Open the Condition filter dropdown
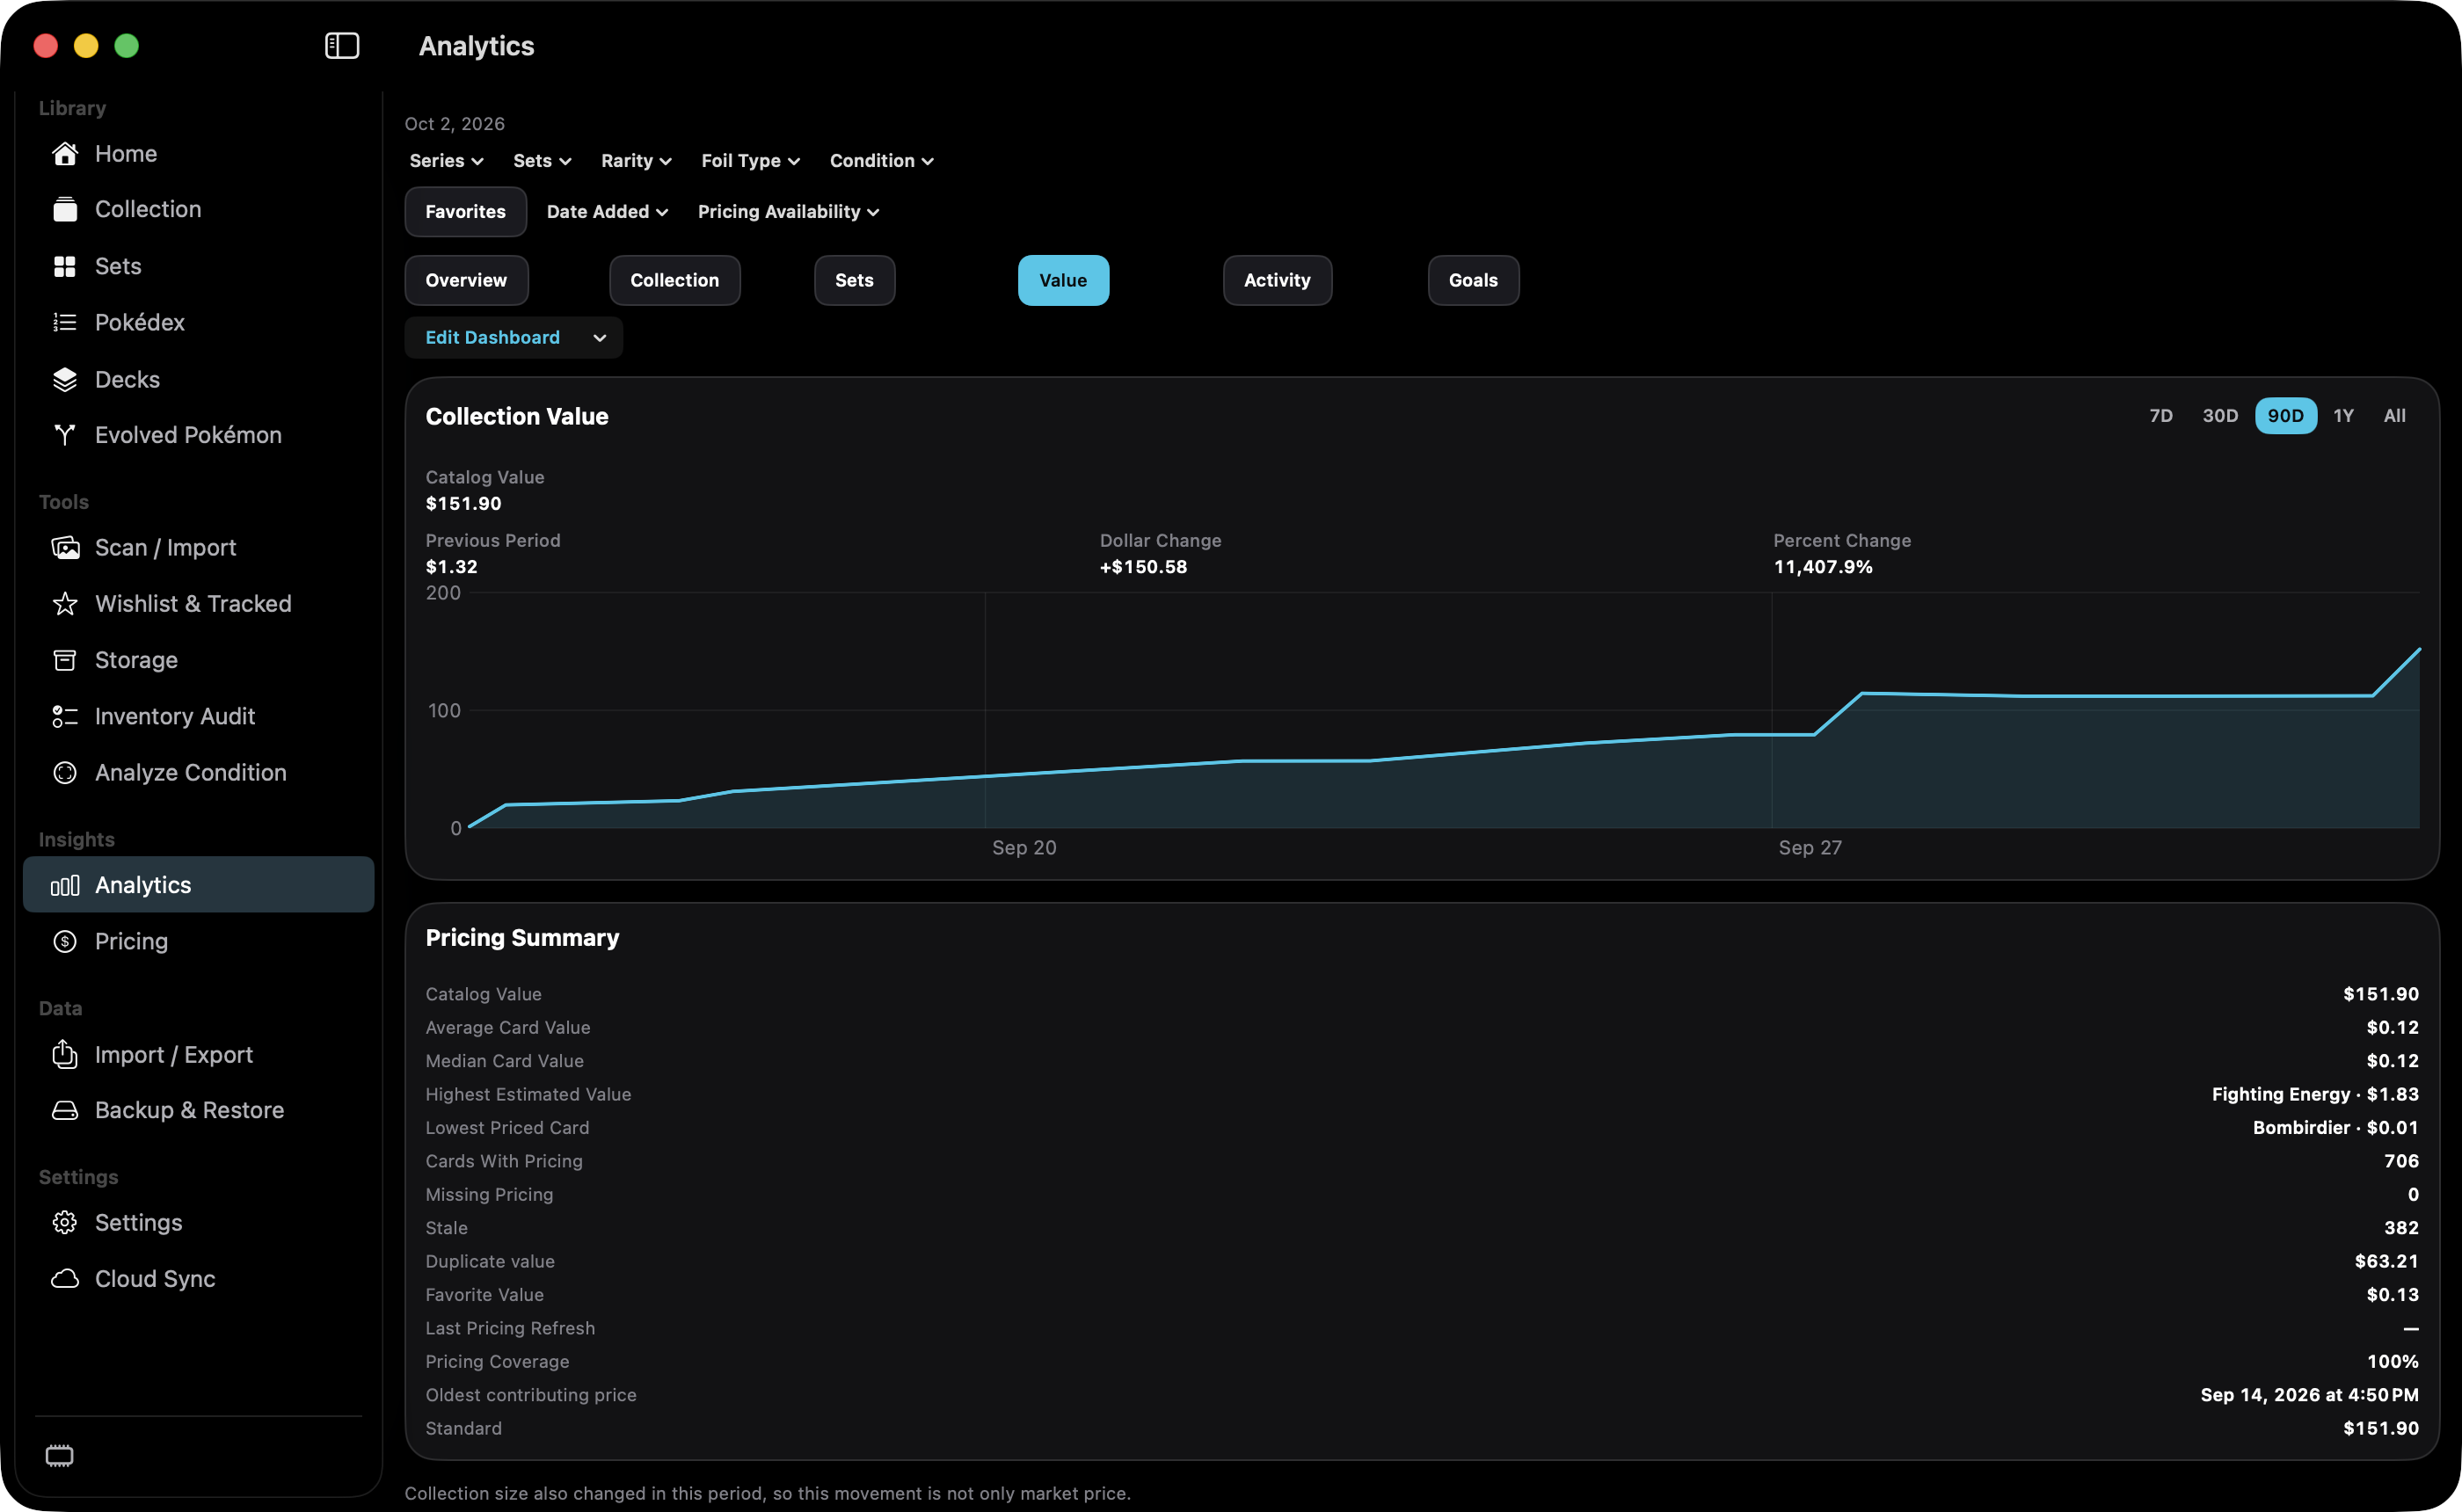Image resolution: width=2462 pixels, height=1512 pixels. click(x=881, y=161)
